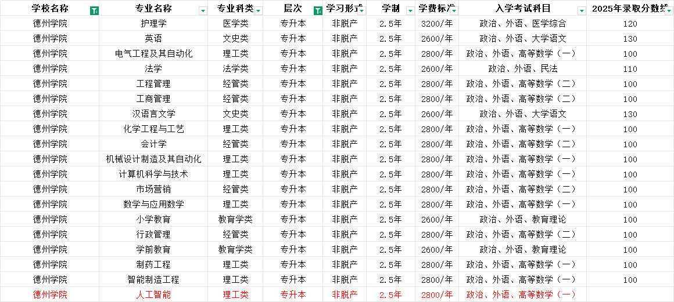Open the 学校名称 column filter dropdown
Image resolution: width=674 pixels, height=302 pixels.
pyautogui.click(x=95, y=11)
